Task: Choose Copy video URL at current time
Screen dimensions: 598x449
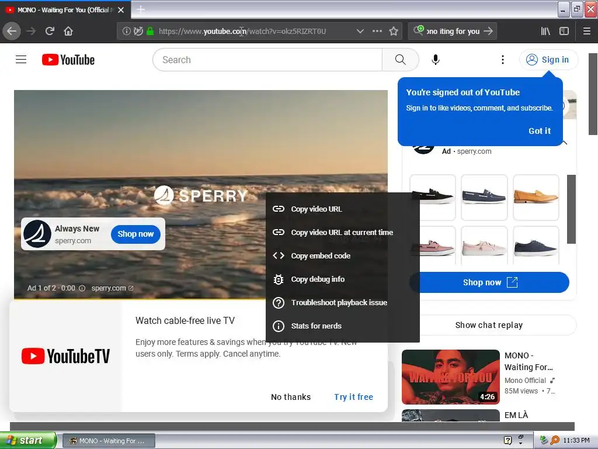Action: coord(342,232)
